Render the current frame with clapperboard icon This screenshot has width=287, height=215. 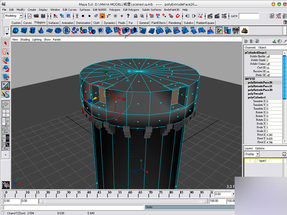[210, 16]
